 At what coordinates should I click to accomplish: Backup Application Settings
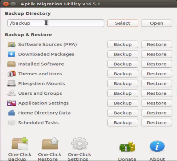123,103
